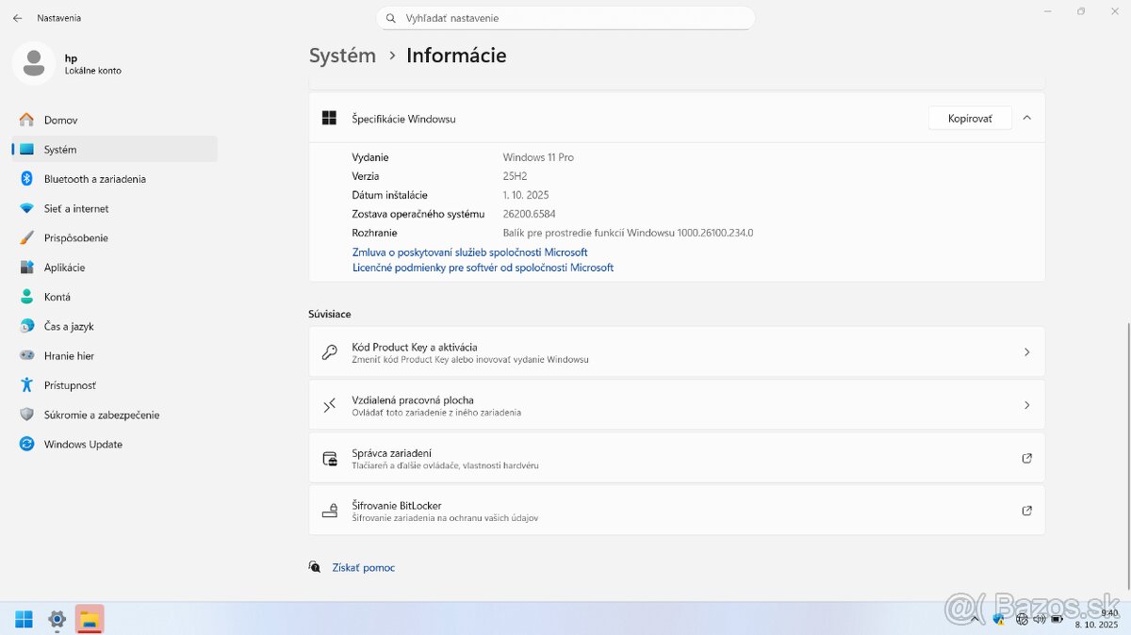Open Sieť a internet section
Screen dimensions: 1131x635
click(75, 208)
